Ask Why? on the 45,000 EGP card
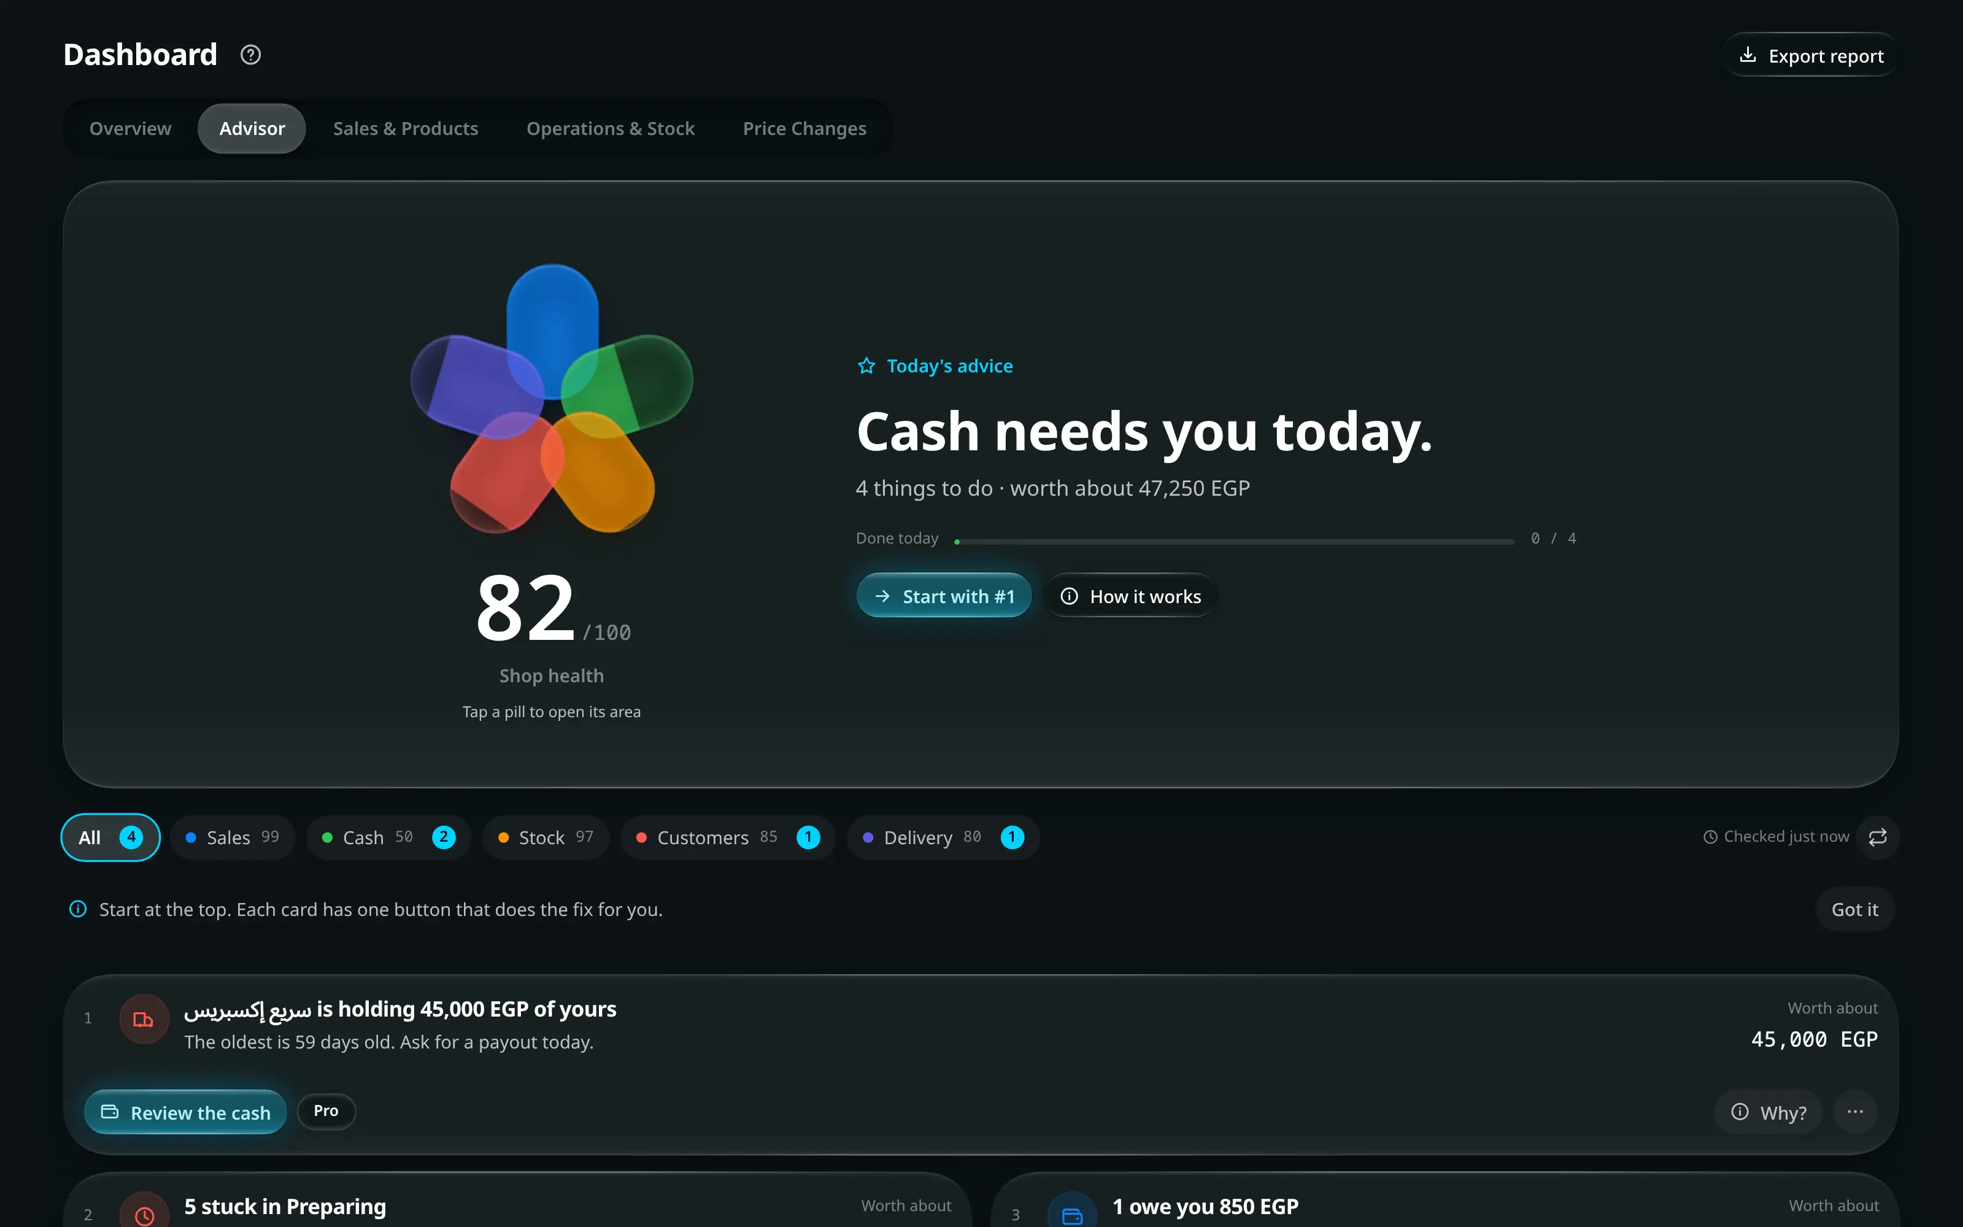The height and width of the screenshot is (1227, 1963). tap(1768, 1112)
